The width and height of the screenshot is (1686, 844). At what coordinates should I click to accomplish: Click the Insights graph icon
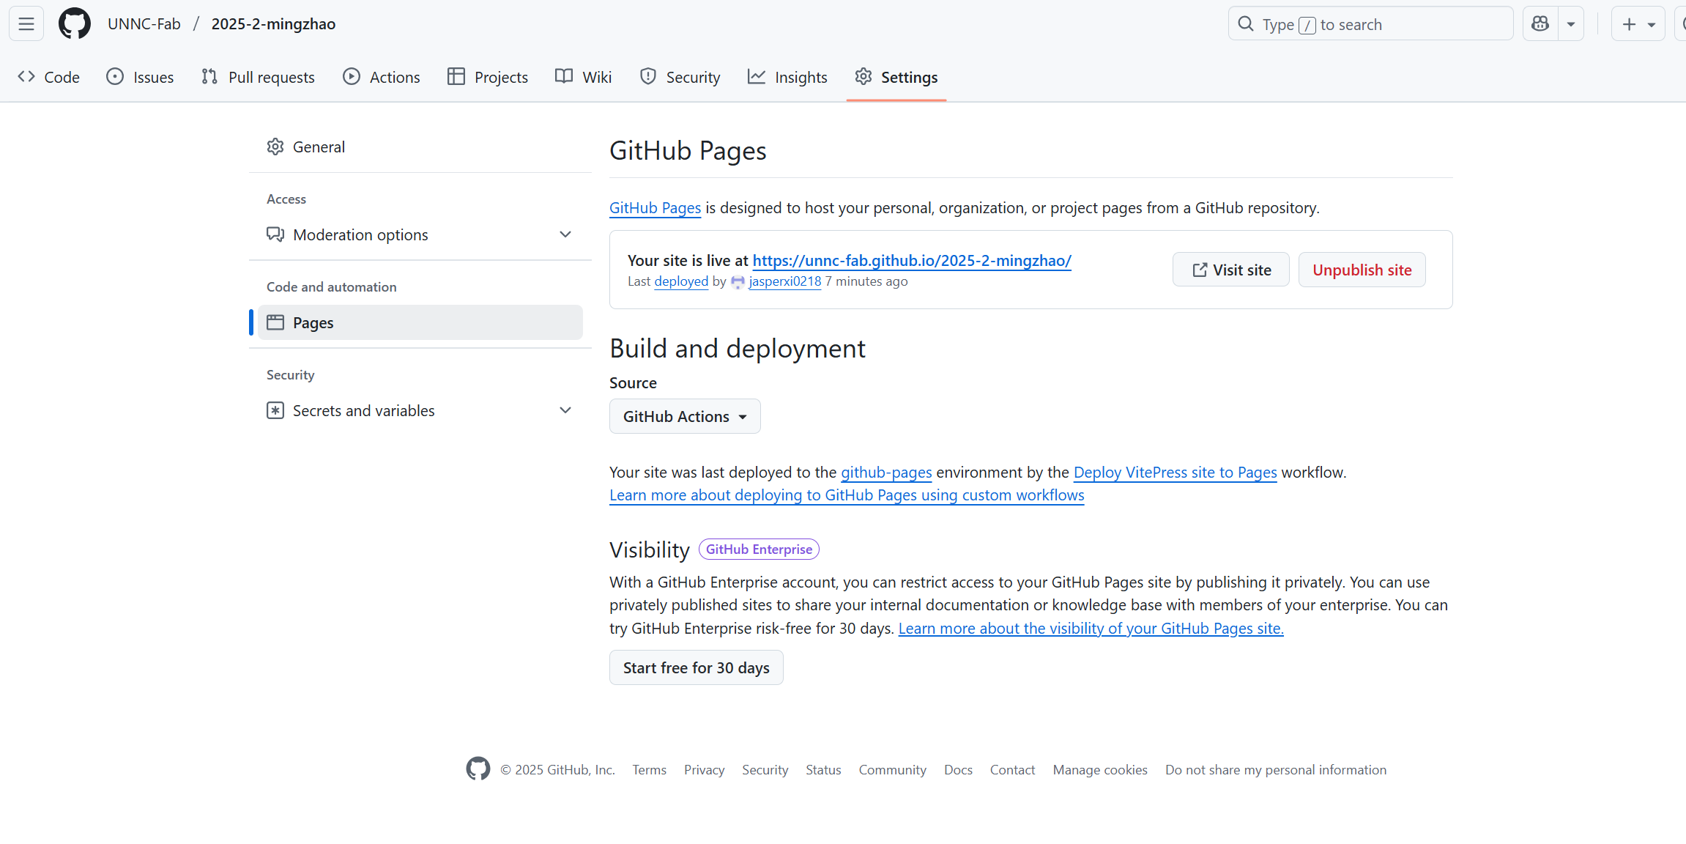click(757, 77)
